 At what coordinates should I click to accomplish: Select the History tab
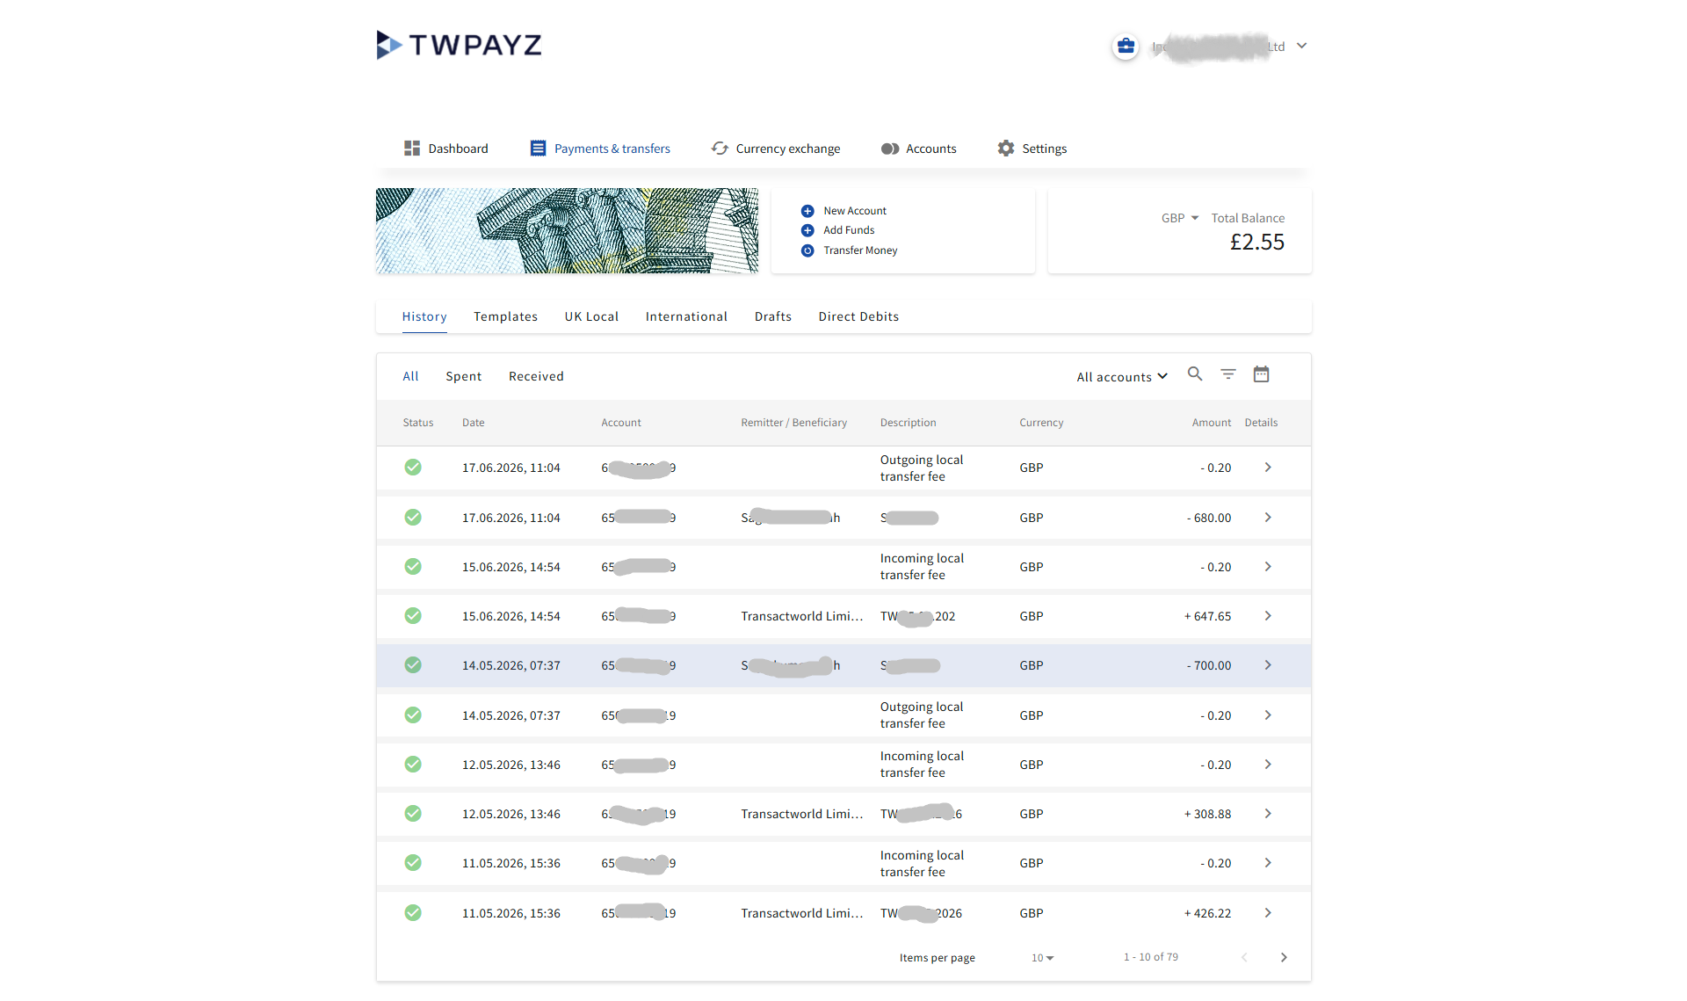pyautogui.click(x=424, y=316)
